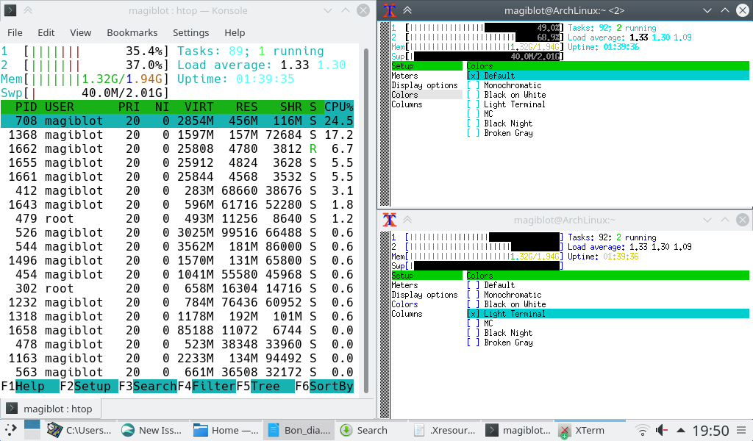Screen dimensions: 753x441
Task: Click F5 Tree in htop footer
Action: (265, 387)
